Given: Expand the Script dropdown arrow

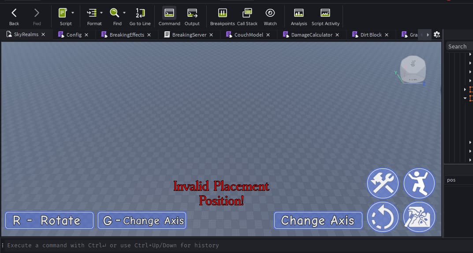Looking at the screenshot, I should pos(73,13).
